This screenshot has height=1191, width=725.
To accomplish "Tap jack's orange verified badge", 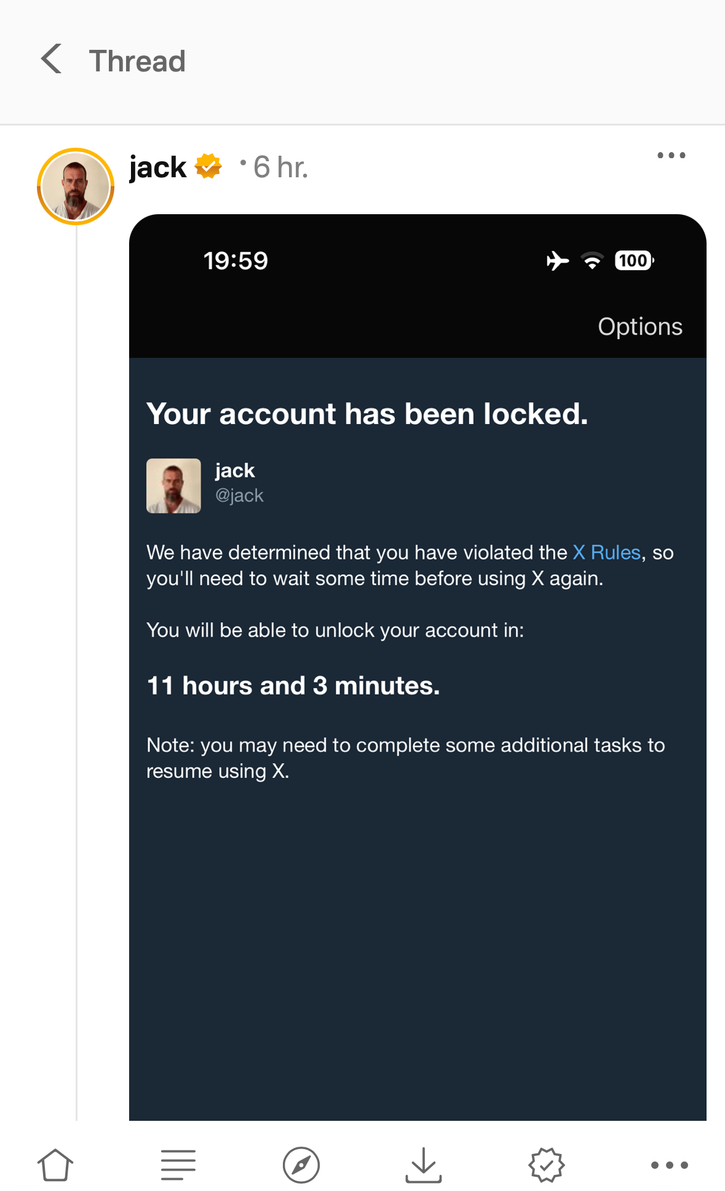I will pyautogui.click(x=208, y=167).
